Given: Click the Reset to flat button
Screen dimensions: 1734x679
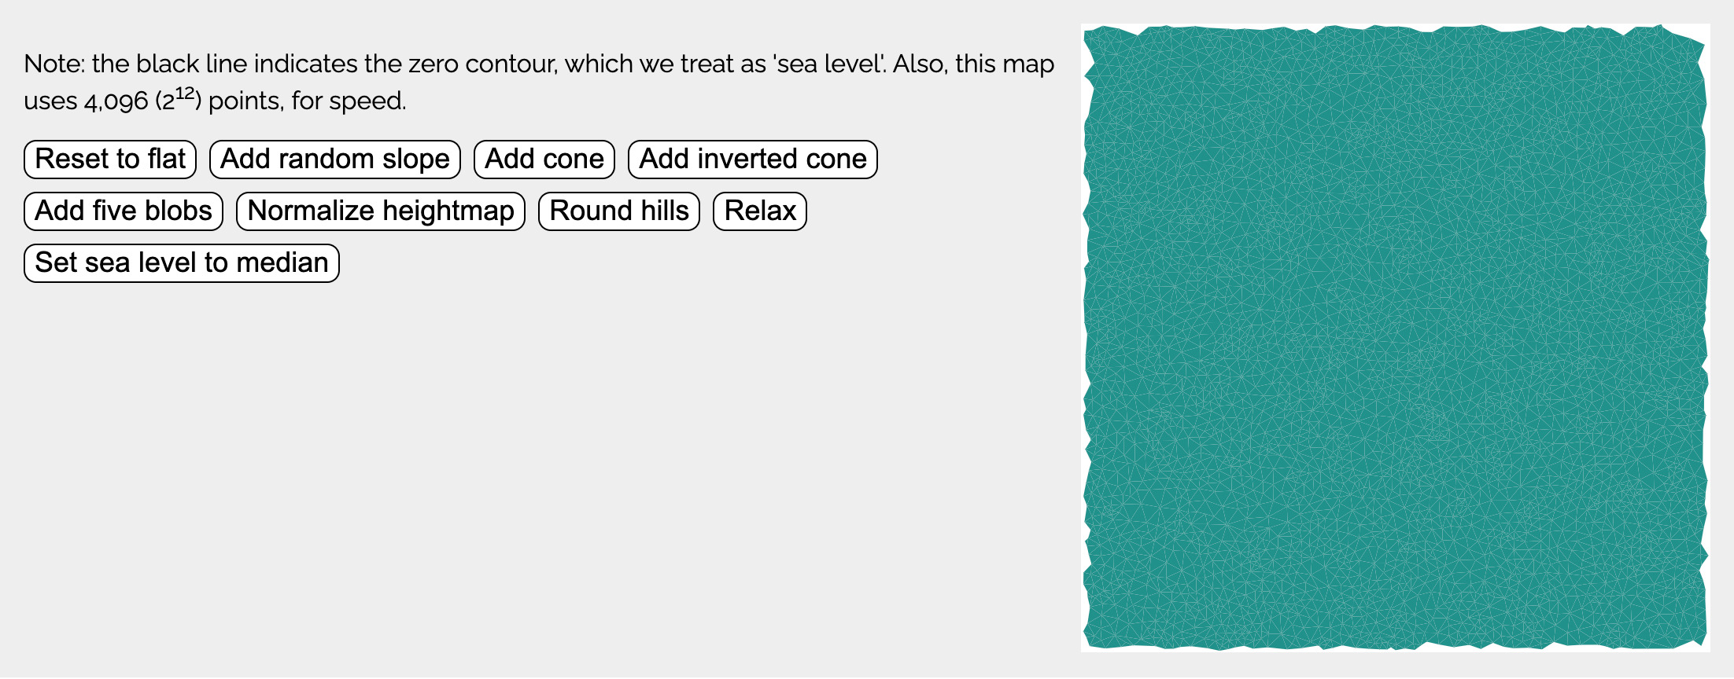Looking at the screenshot, I should pyautogui.click(x=110, y=160).
